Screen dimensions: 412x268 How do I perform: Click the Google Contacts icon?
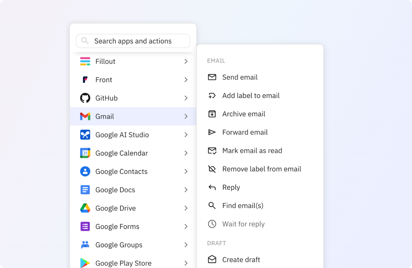point(85,171)
